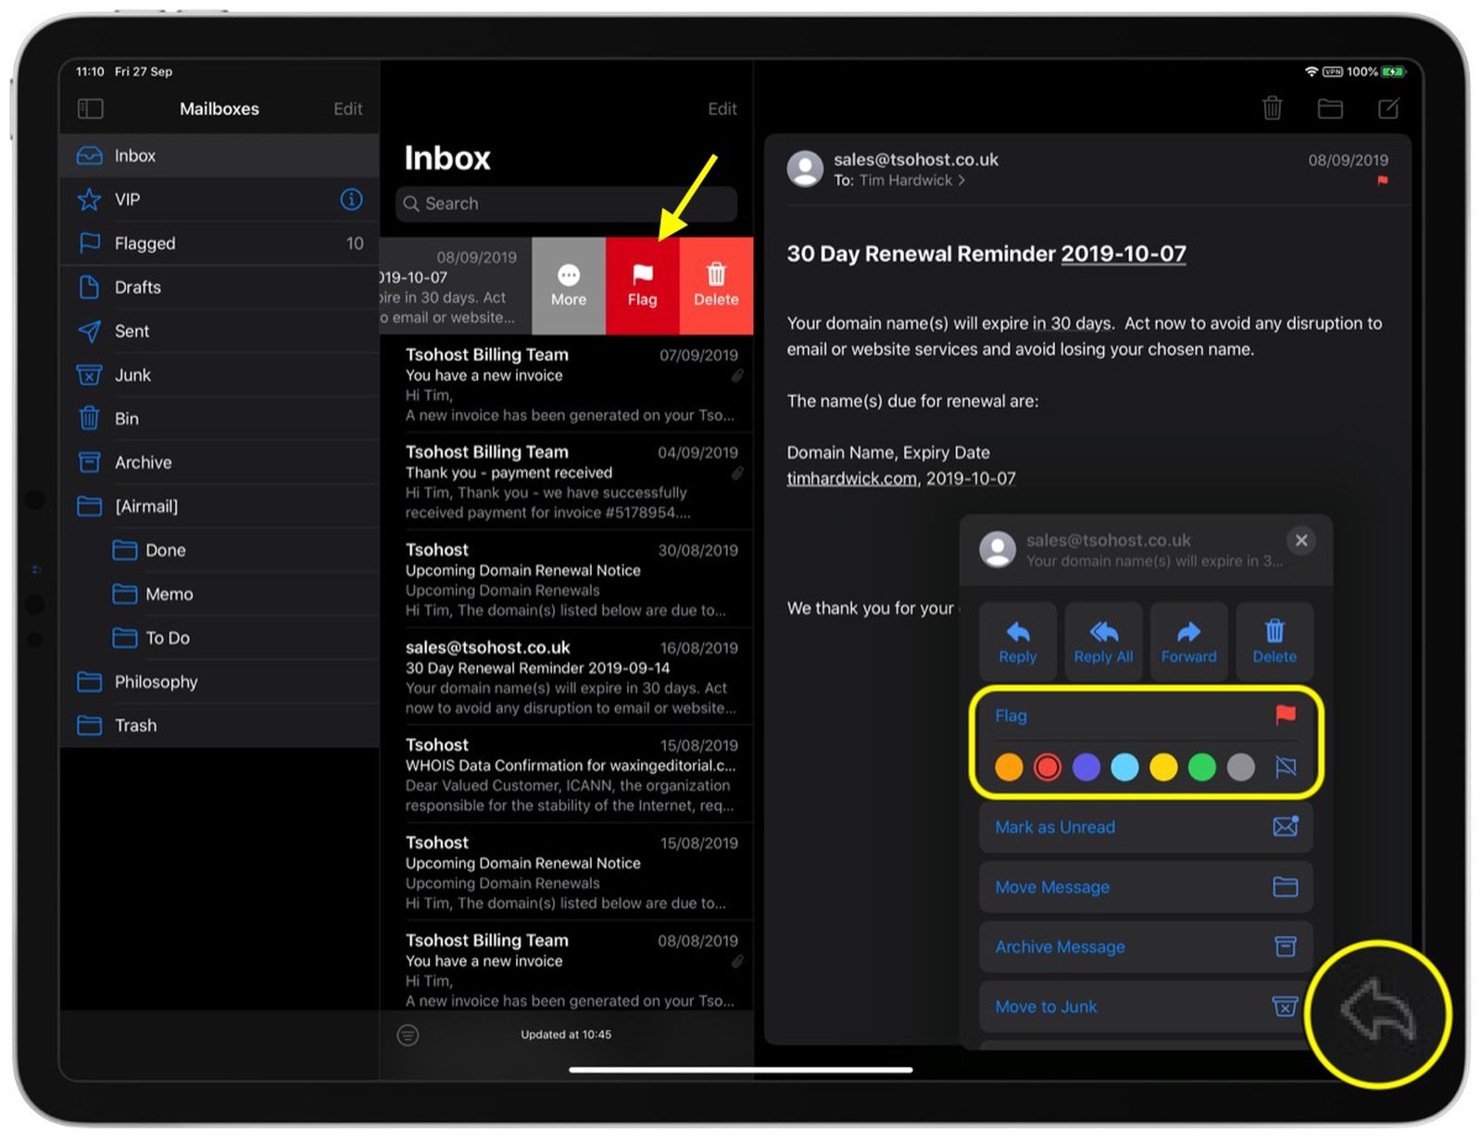Tap the VIP info button in the sidebar
1482x1140 pixels.
350,199
